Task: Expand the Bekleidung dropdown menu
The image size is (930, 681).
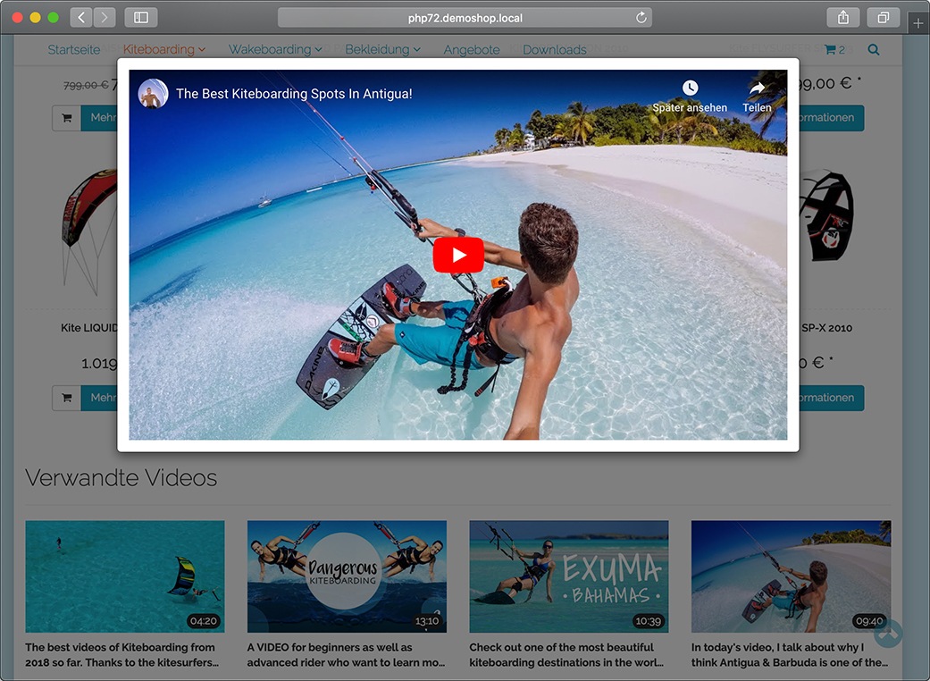Action: (382, 50)
